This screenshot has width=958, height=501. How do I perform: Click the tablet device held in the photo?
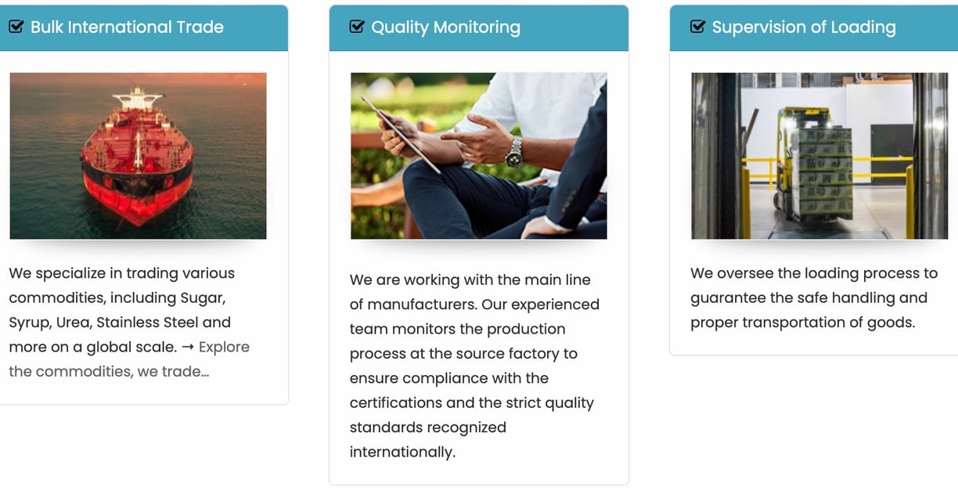[x=401, y=132]
